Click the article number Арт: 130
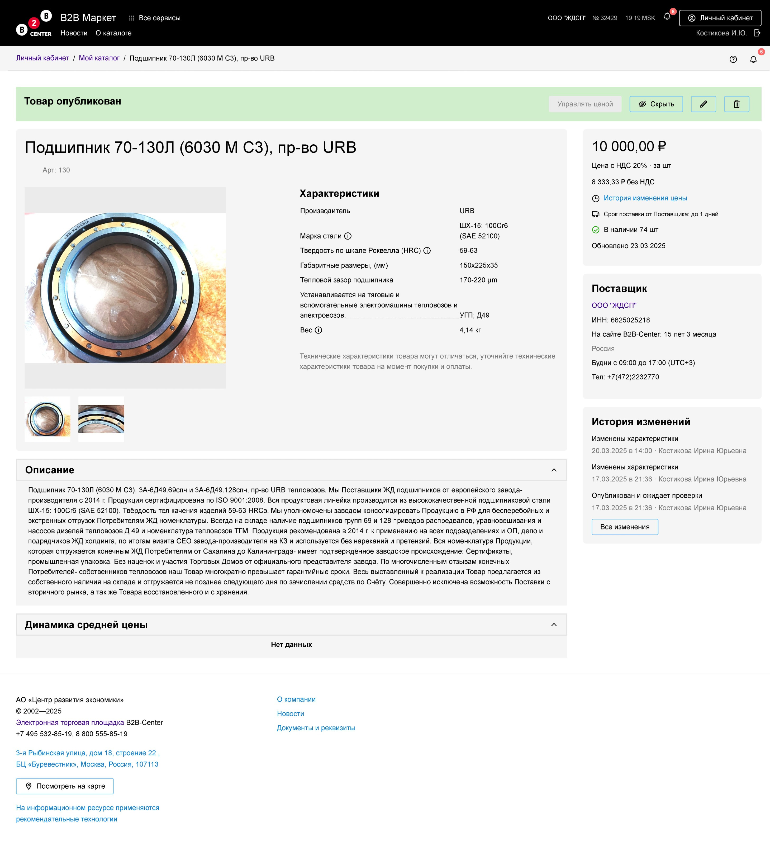 [x=56, y=170]
